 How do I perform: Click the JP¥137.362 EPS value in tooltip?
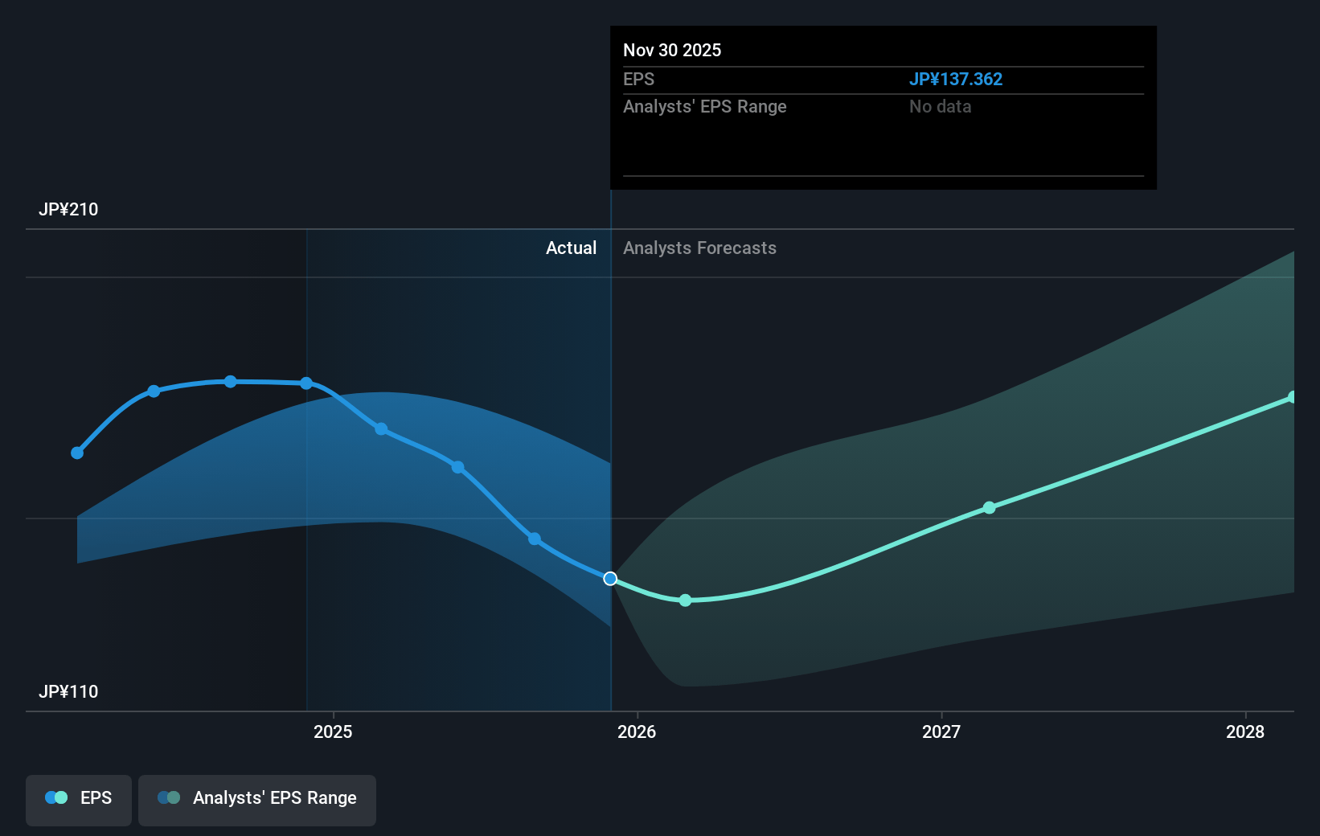tap(955, 79)
